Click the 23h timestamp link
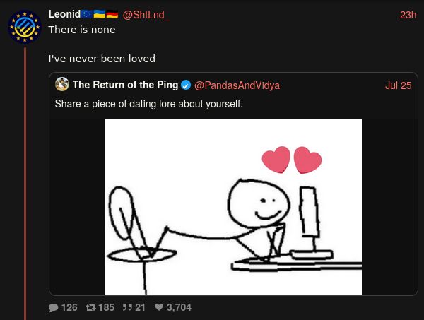The width and height of the screenshot is (424, 320). (x=408, y=15)
